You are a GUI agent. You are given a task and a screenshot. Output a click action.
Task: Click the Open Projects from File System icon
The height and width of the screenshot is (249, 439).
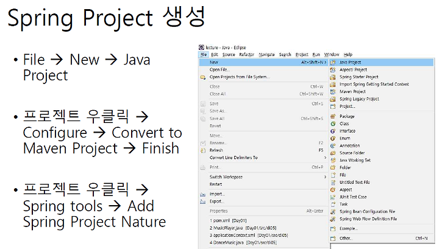click(x=203, y=77)
